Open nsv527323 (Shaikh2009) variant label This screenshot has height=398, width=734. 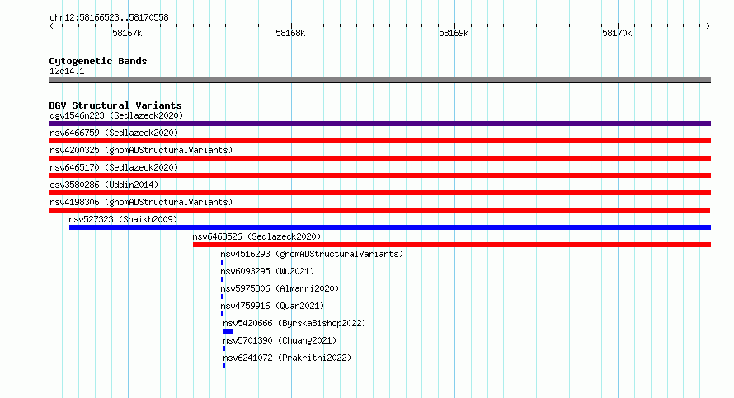(x=123, y=219)
